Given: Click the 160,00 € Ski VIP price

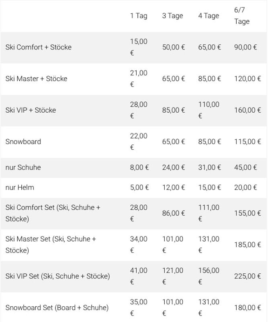Looking at the screenshot, I should pos(248,110).
